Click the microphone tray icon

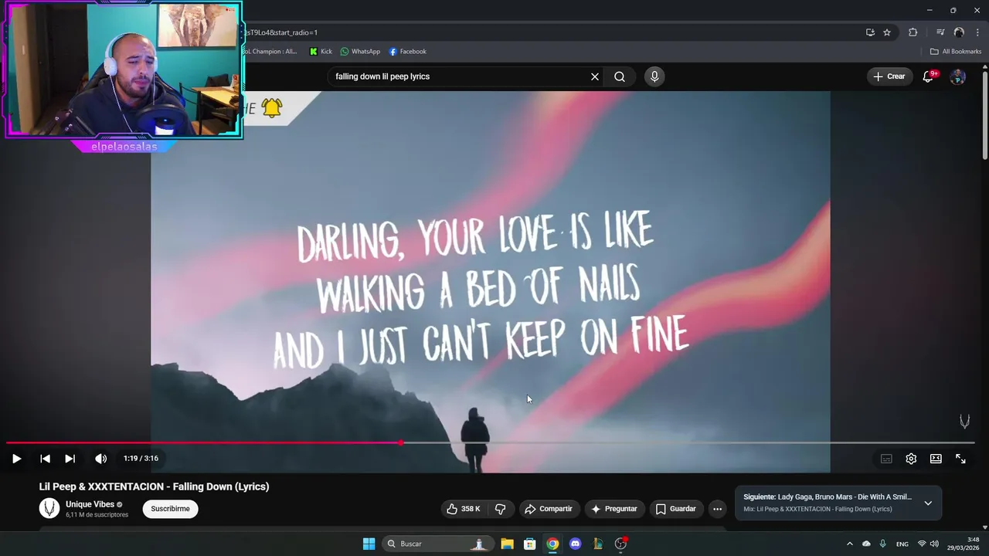pyautogui.click(x=882, y=544)
